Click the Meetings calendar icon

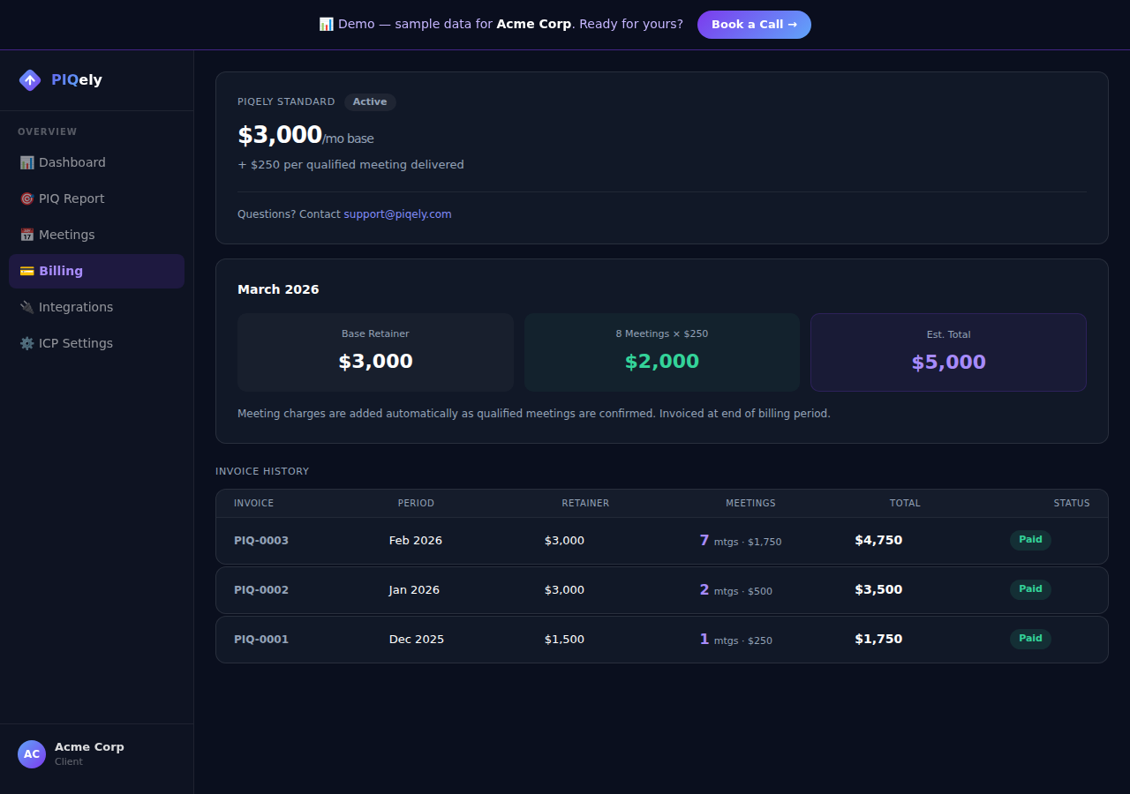pos(26,235)
